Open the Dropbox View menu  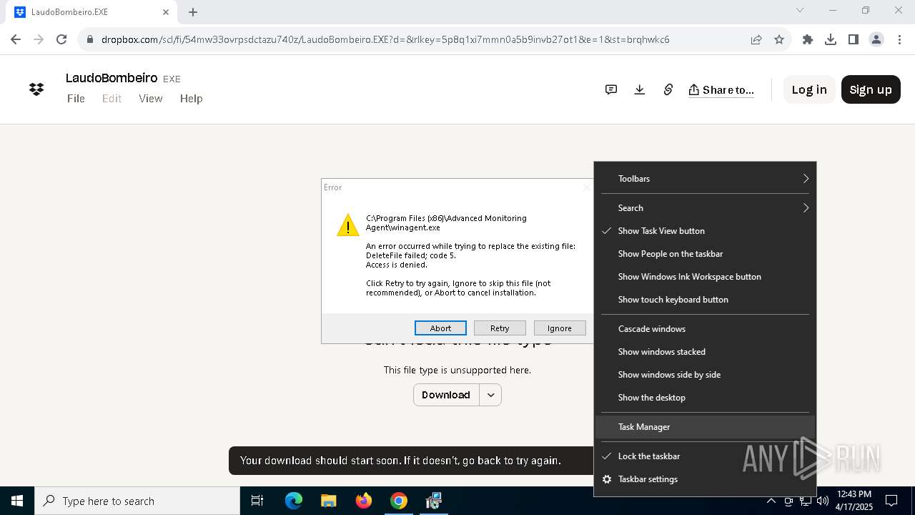point(151,99)
